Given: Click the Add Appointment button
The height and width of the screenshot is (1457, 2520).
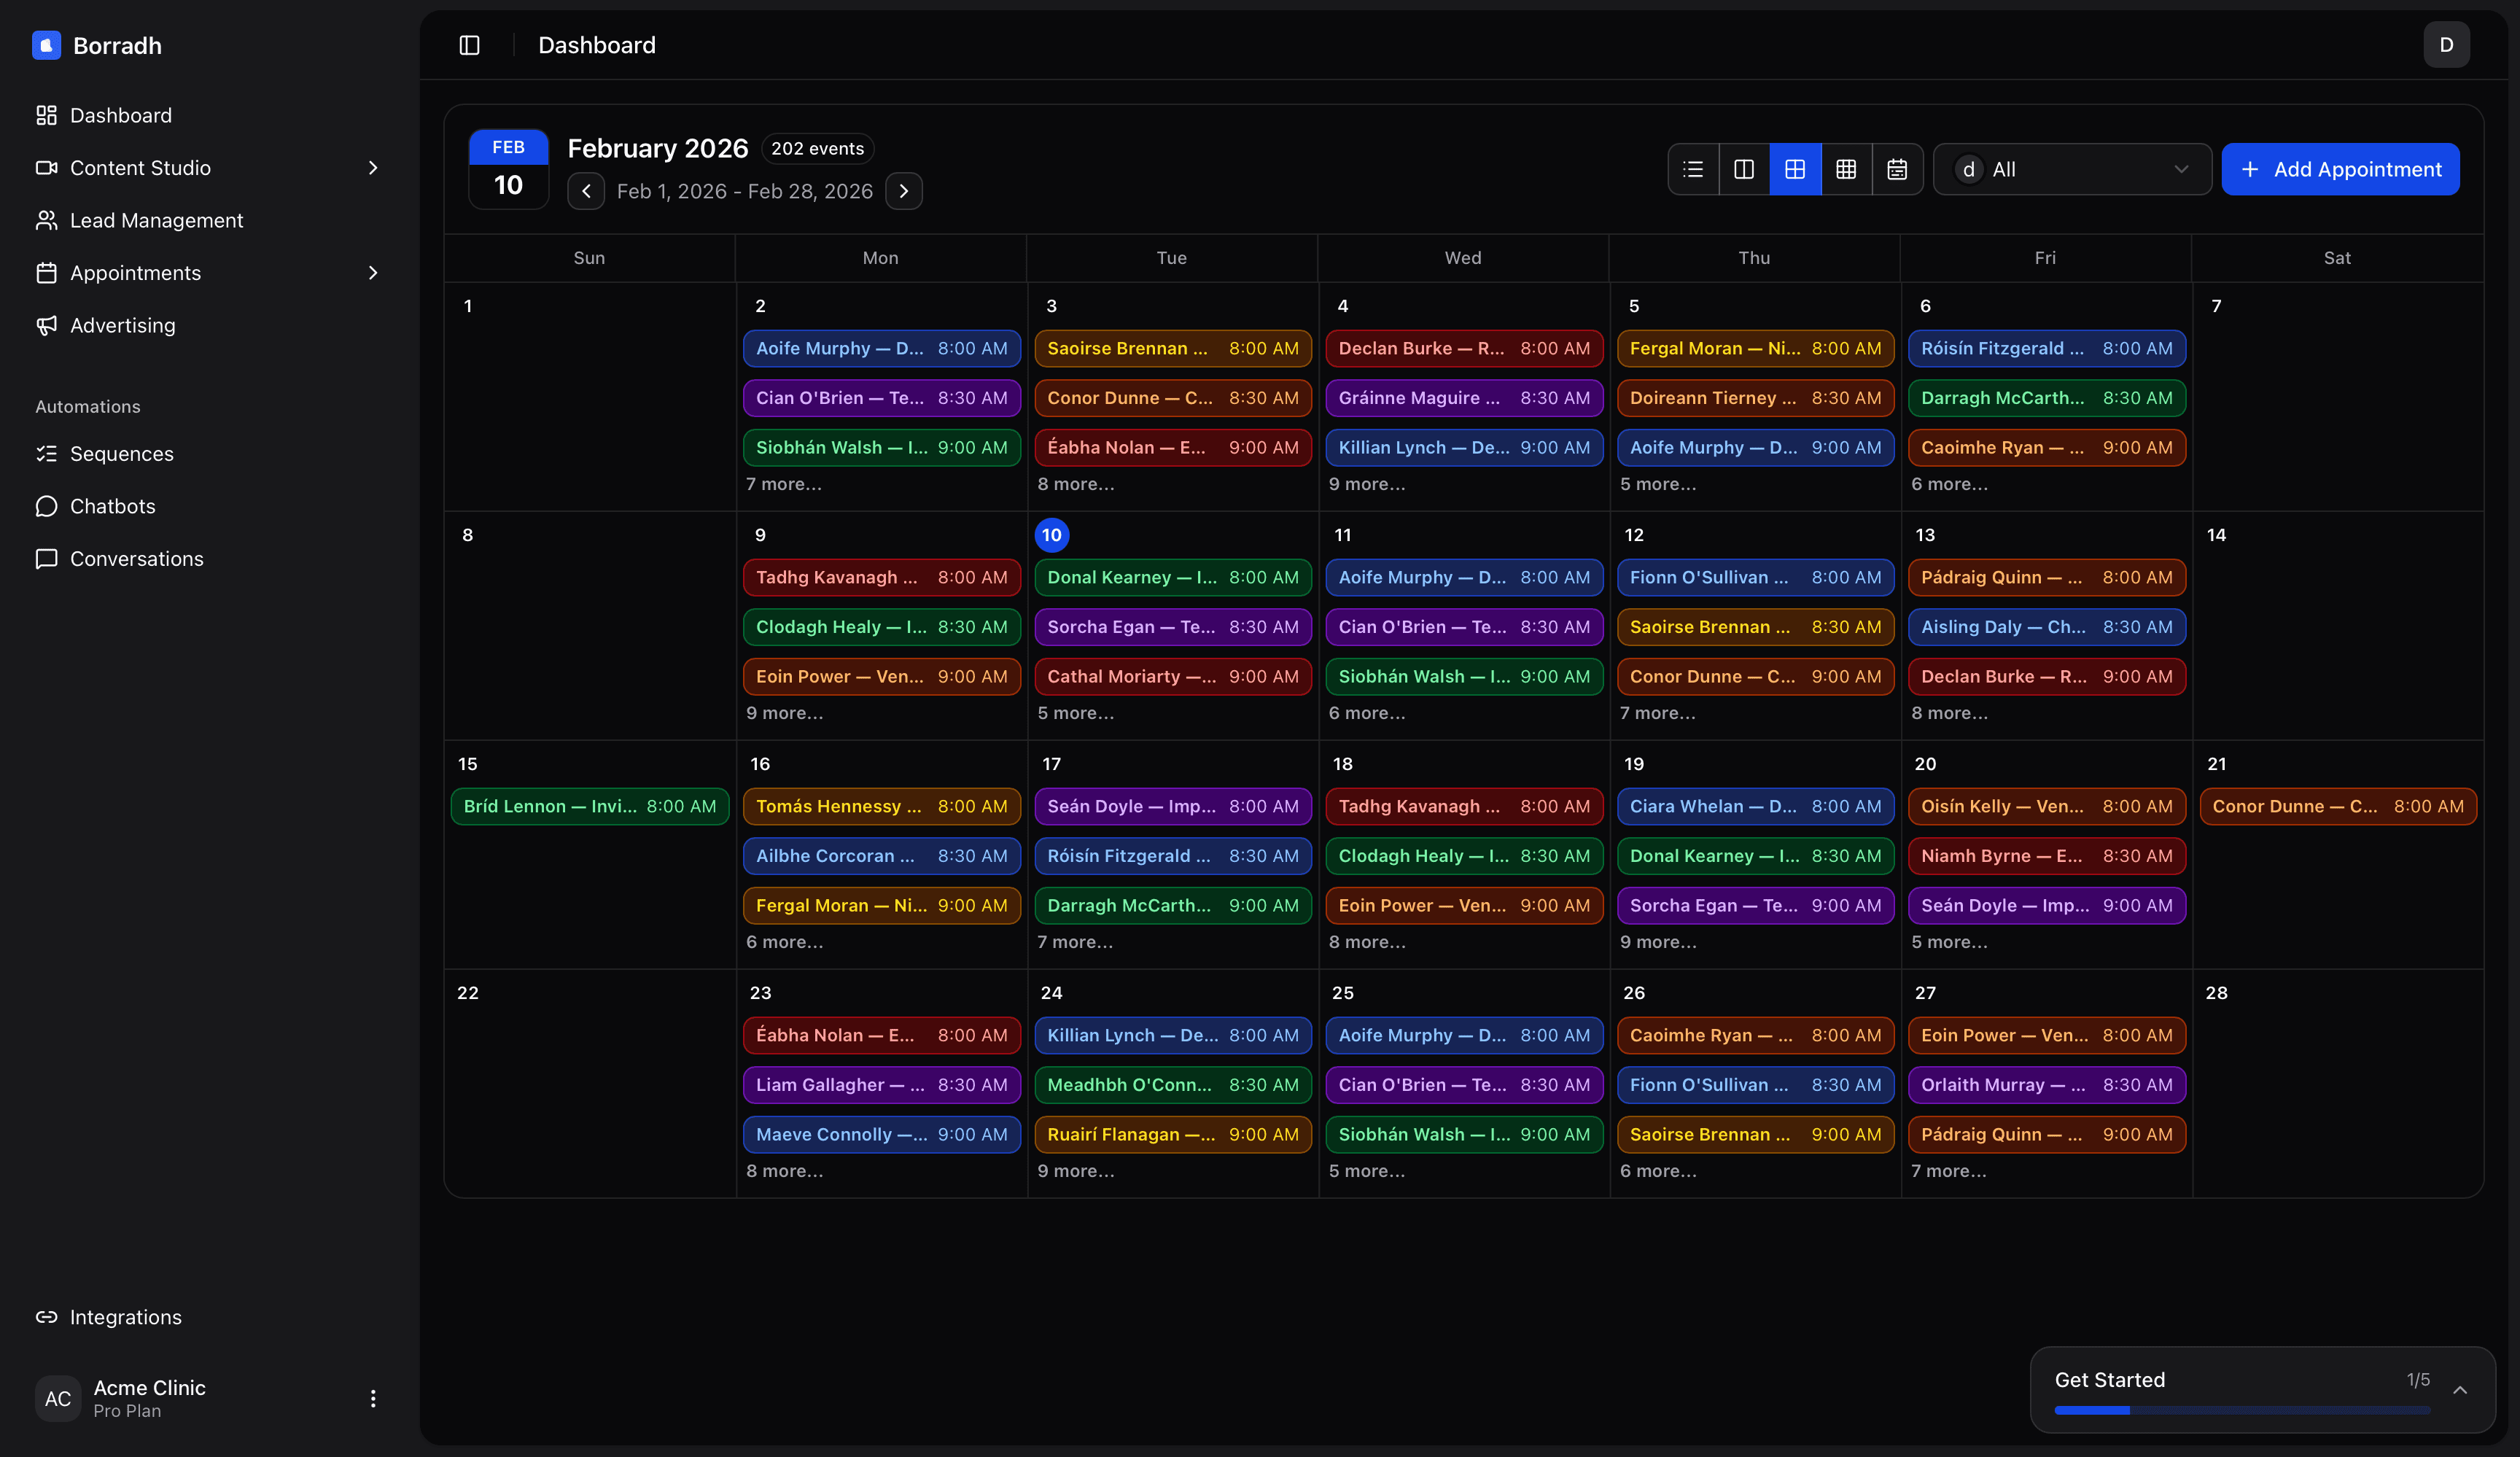Looking at the screenshot, I should [2340, 169].
